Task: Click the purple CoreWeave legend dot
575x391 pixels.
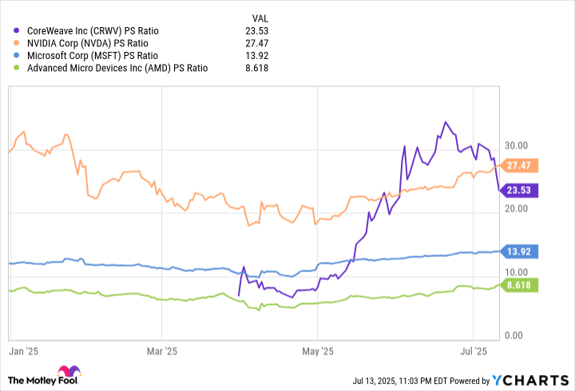Action: [14, 30]
